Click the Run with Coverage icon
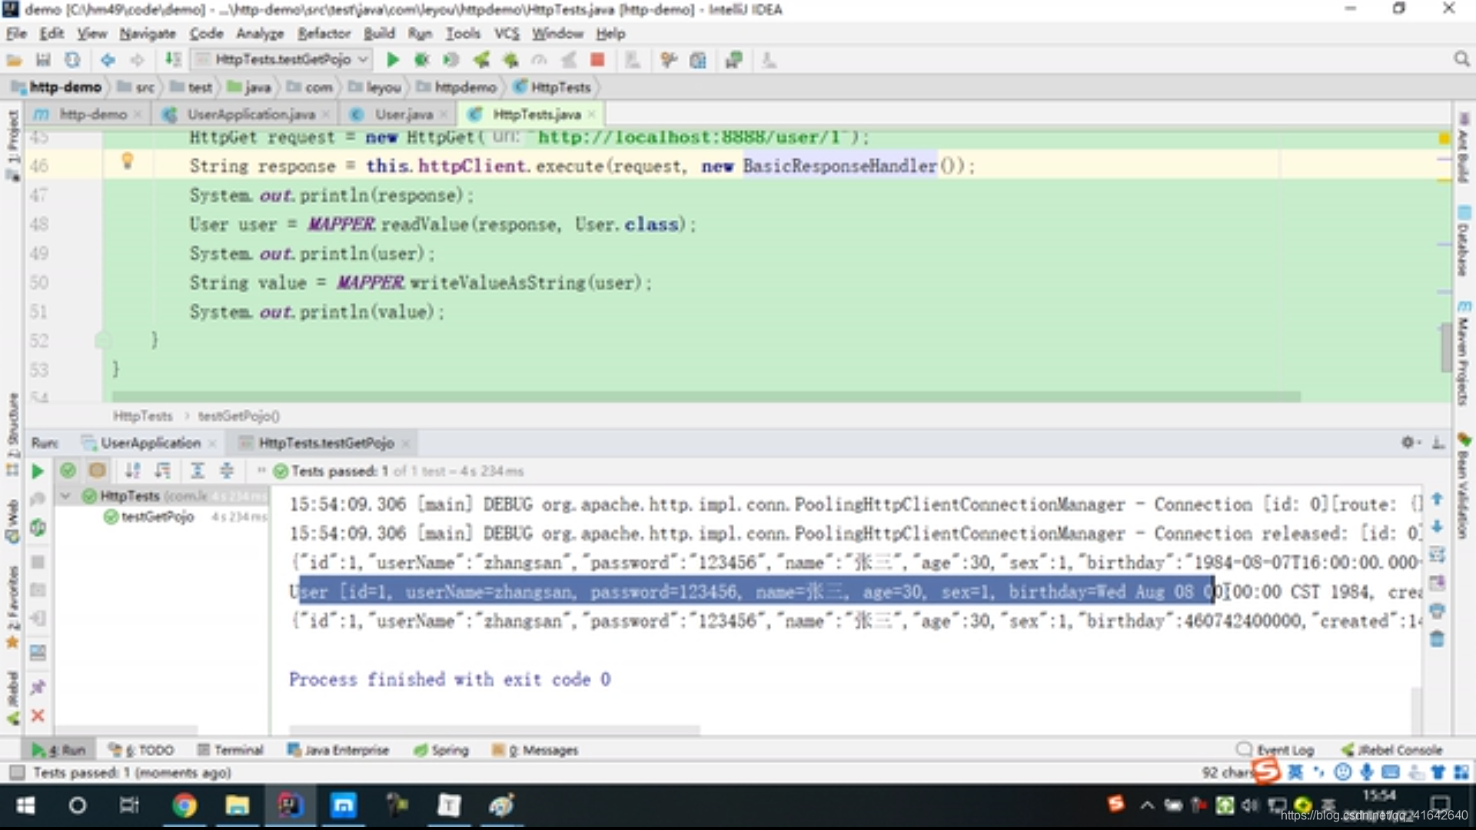1476x830 pixels. tap(450, 60)
